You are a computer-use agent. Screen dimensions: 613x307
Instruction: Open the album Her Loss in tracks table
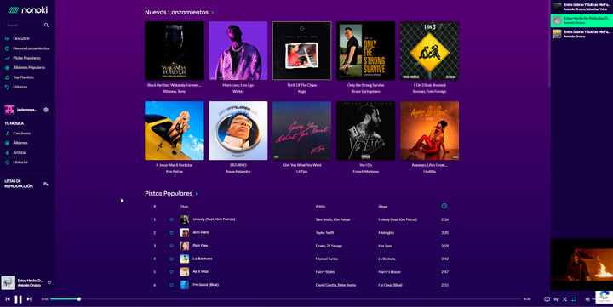coord(385,246)
